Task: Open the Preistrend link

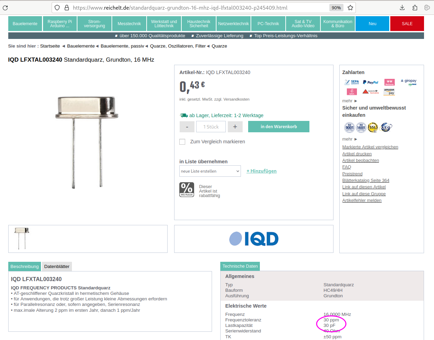Action: (352, 174)
